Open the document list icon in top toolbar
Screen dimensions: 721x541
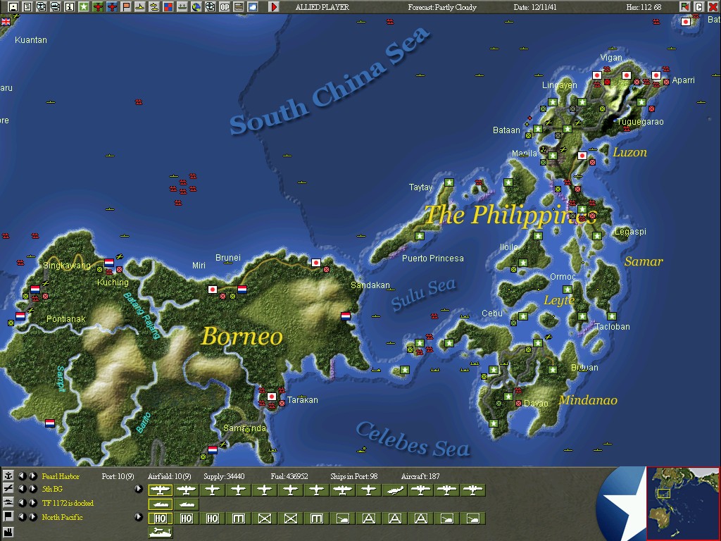tap(27, 6)
